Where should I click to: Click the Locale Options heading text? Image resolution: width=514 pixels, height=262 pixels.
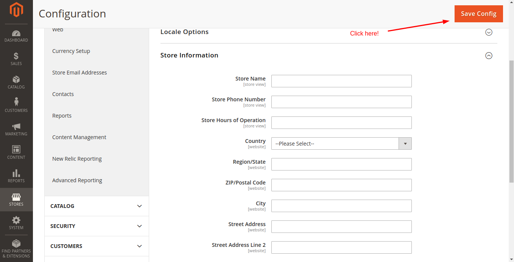184,32
